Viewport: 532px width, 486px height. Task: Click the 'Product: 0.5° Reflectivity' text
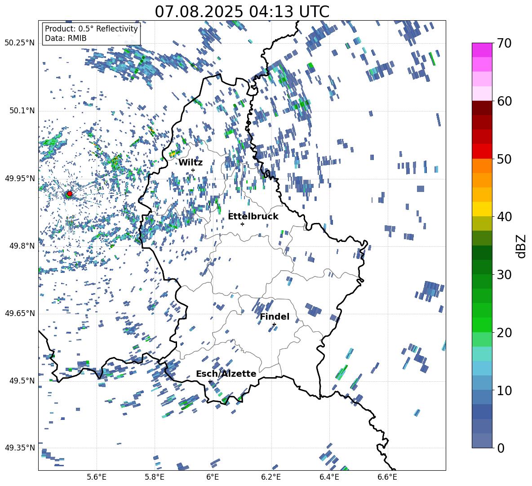91,28
